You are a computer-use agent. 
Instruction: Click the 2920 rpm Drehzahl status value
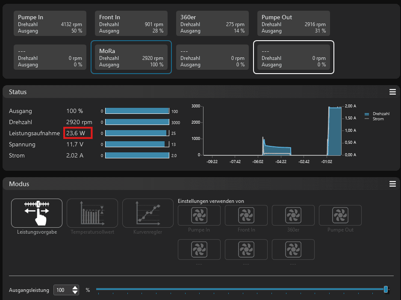(79, 122)
